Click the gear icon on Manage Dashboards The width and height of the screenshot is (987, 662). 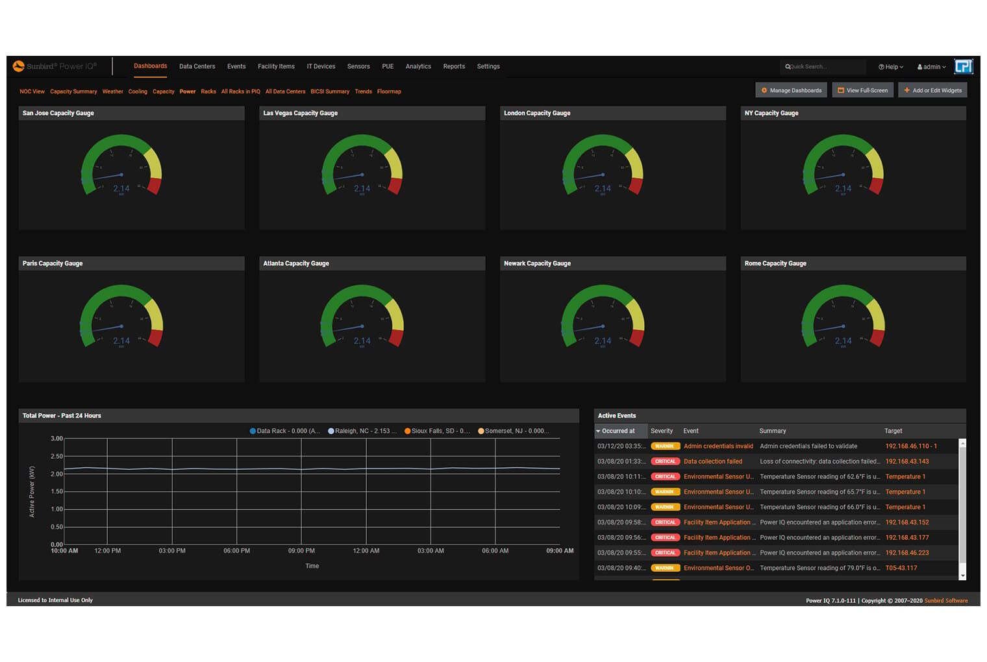coord(764,90)
